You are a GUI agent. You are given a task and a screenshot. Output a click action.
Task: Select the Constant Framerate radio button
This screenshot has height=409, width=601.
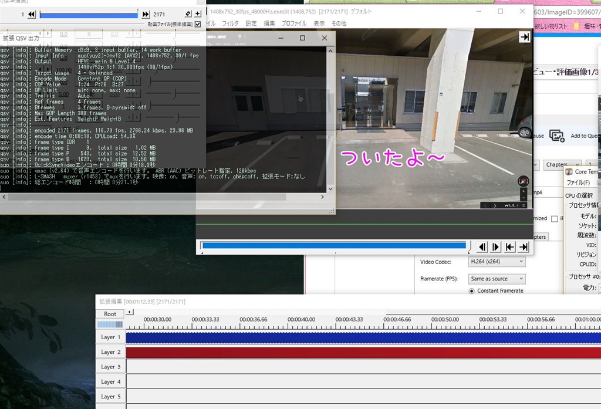472,291
